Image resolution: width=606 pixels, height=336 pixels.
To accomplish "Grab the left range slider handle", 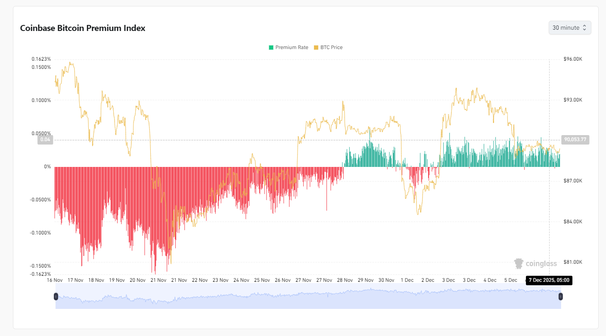I will [56, 296].
